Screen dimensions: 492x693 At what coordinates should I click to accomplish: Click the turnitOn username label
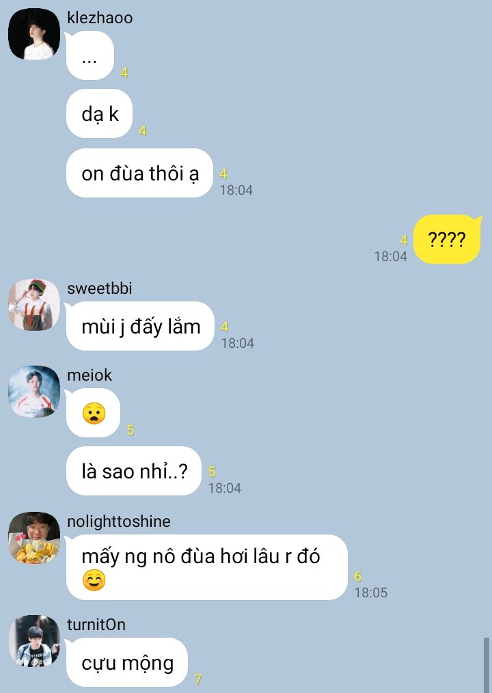coord(96,625)
